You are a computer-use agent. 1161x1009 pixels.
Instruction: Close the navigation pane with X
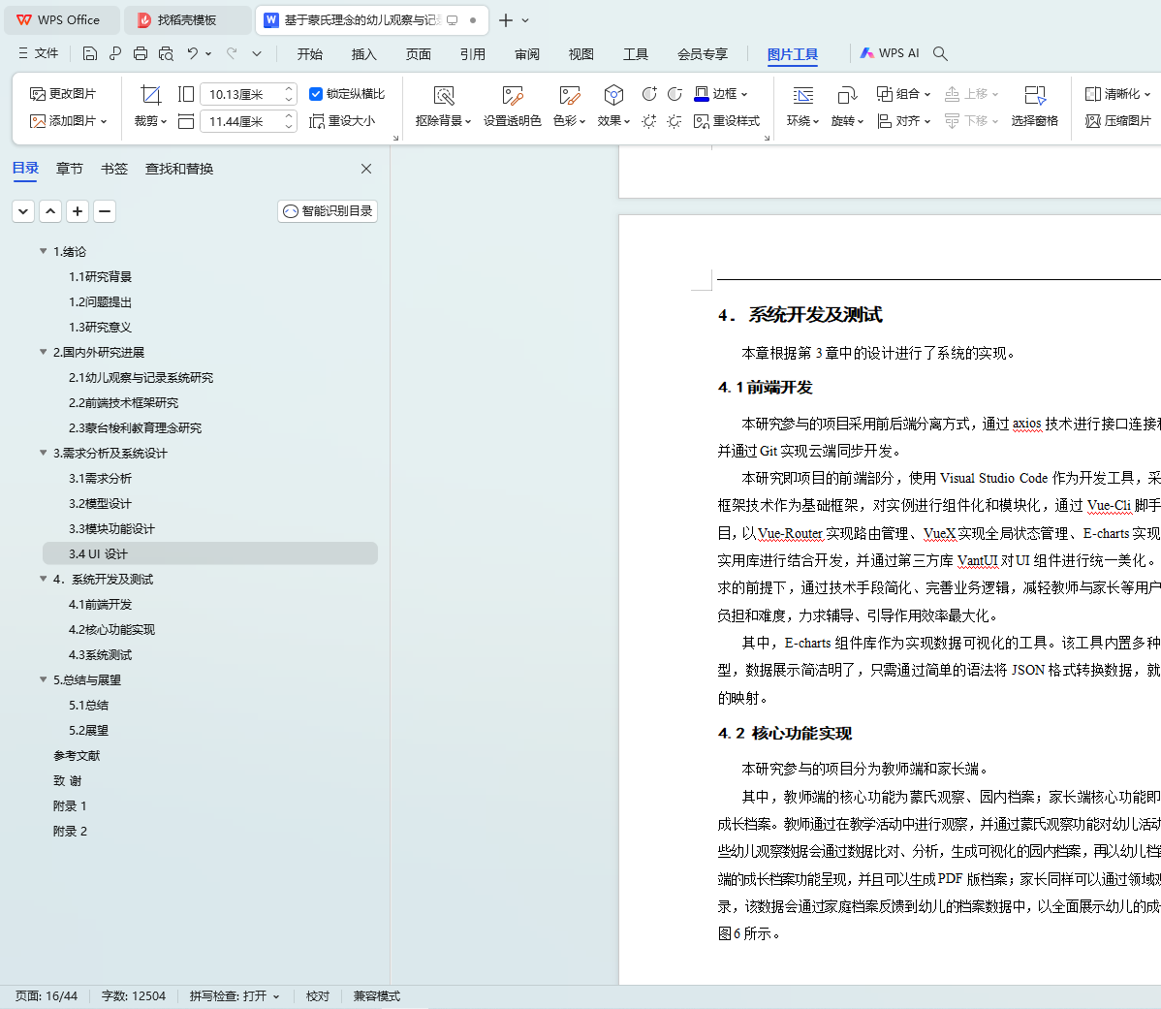click(365, 169)
